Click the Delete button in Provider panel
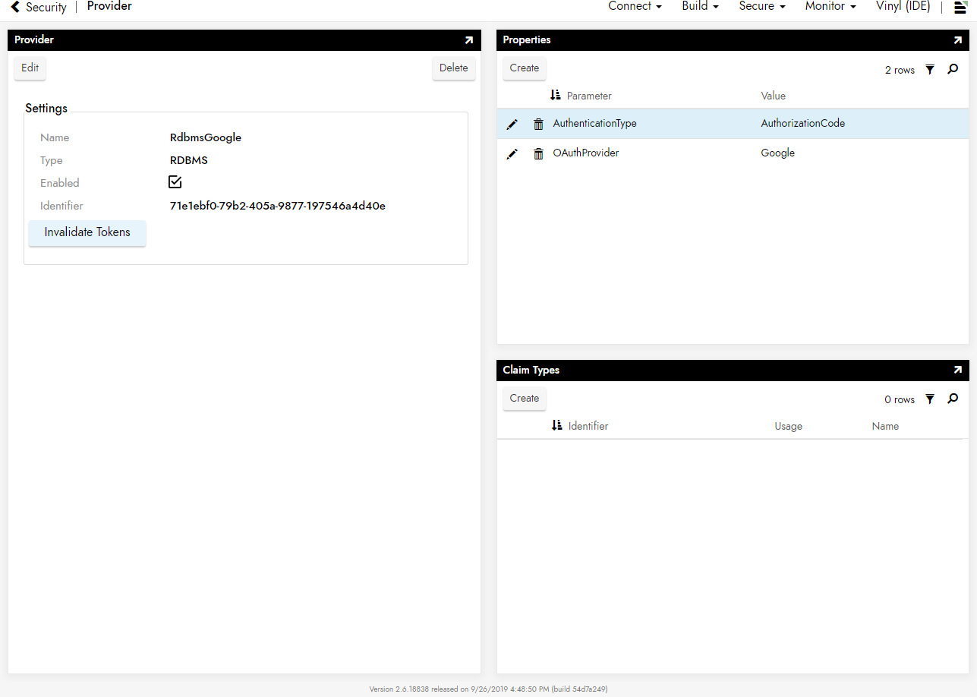This screenshot has width=977, height=697. (x=453, y=68)
